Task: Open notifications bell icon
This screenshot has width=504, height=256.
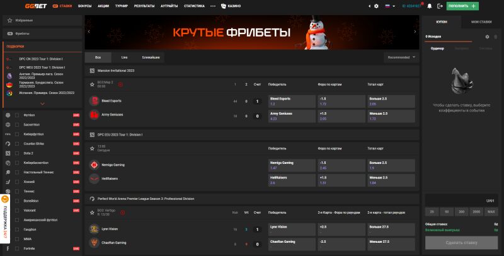Action: coord(430,6)
